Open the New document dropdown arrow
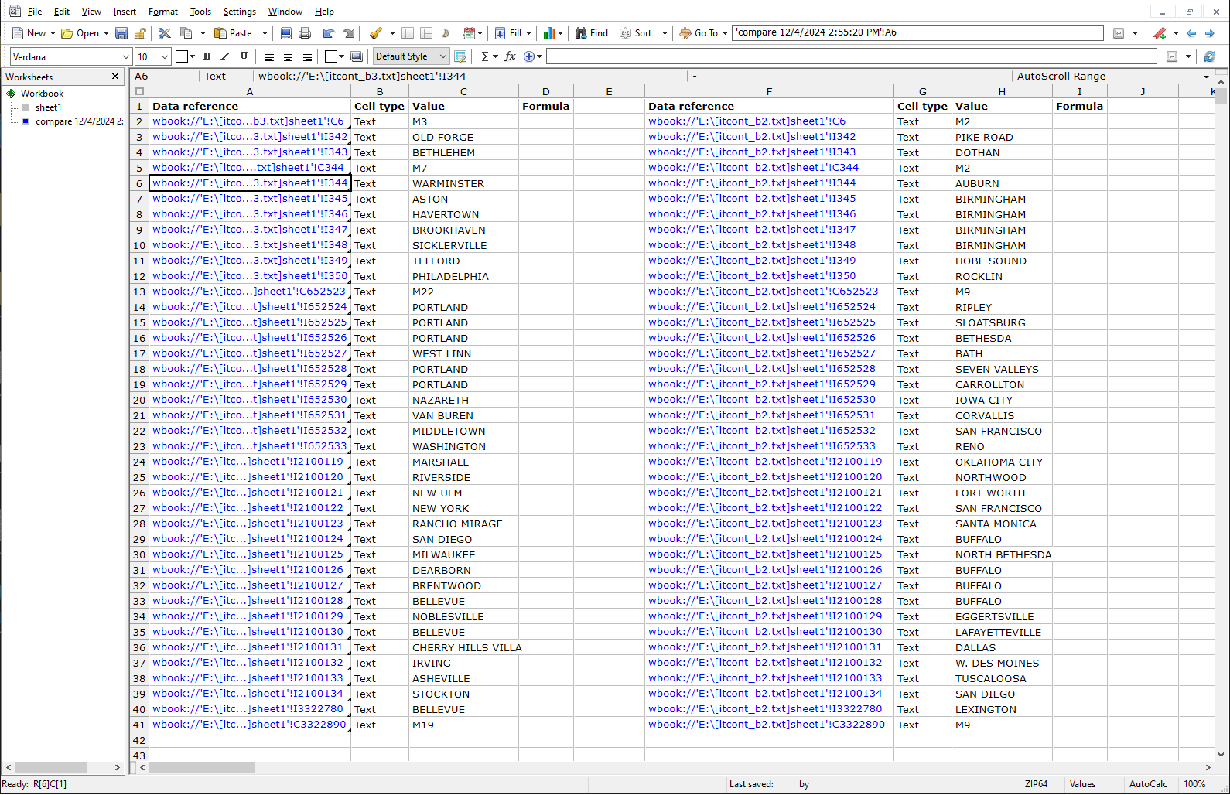This screenshot has width=1230, height=795. coord(53,33)
